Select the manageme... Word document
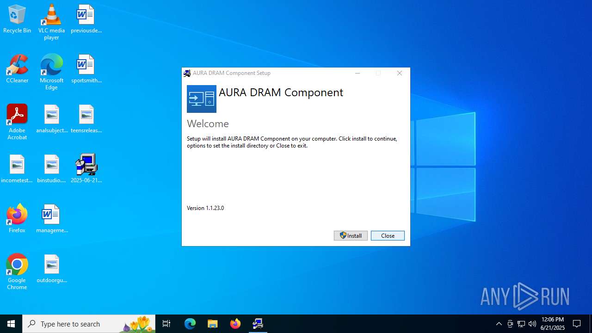This screenshot has width=592, height=333. 51,219
